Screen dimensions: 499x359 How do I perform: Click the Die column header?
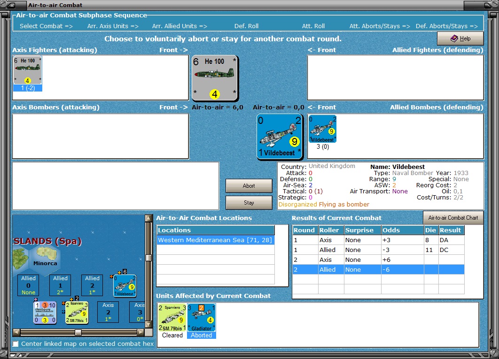pos(431,230)
